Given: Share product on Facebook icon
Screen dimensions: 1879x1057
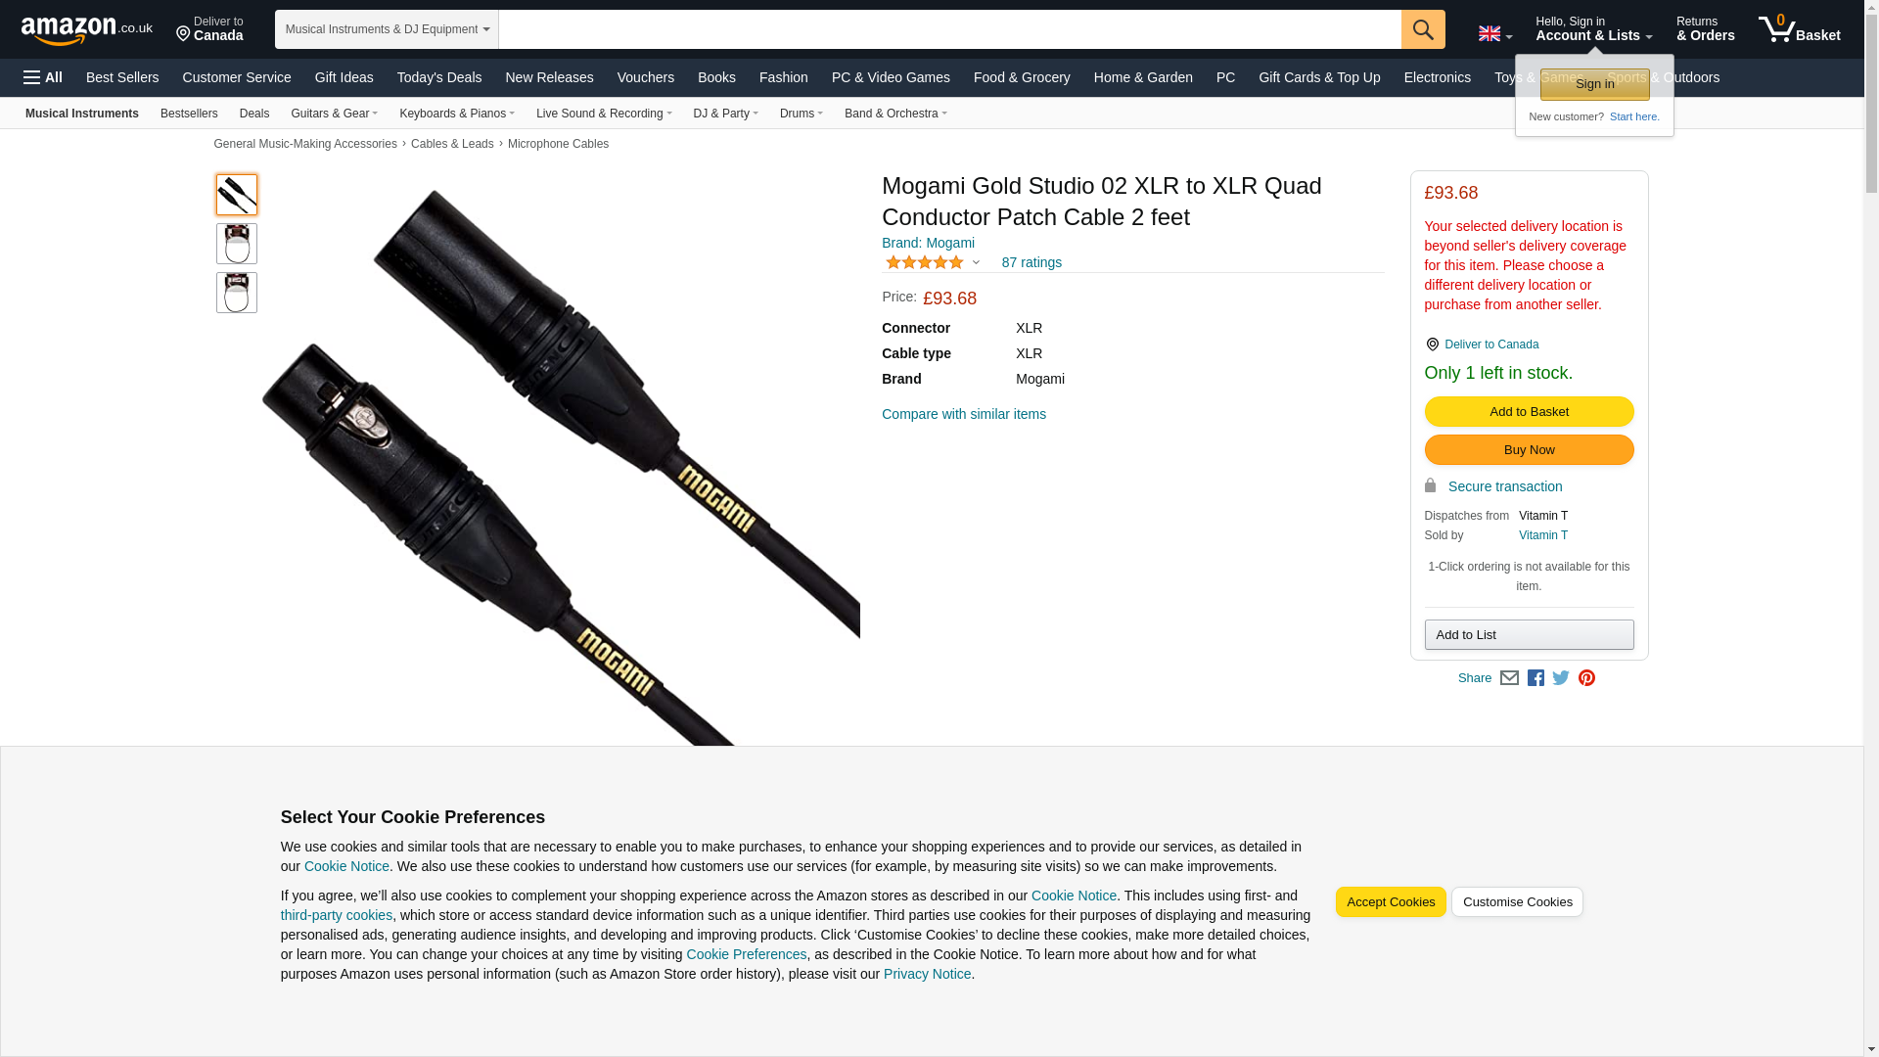Looking at the screenshot, I should coord(1535,678).
